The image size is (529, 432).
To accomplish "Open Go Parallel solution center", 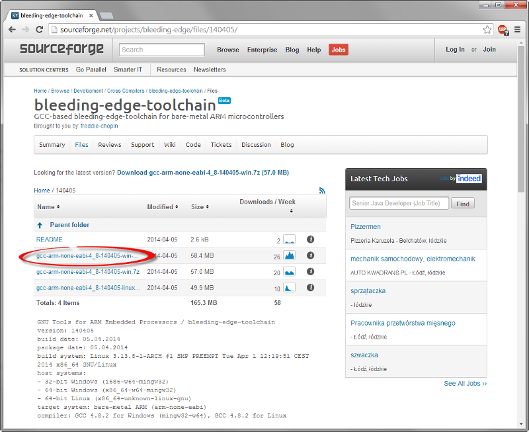I will coord(91,69).
